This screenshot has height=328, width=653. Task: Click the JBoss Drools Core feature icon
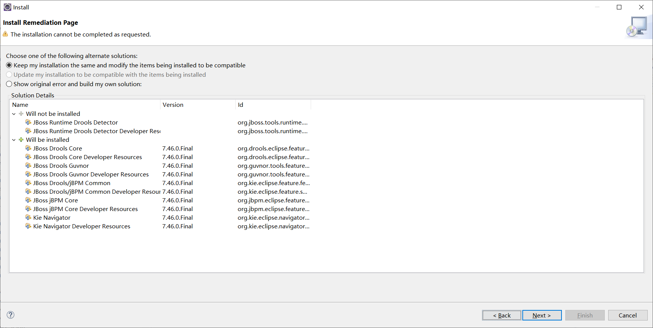pyautogui.click(x=28, y=148)
